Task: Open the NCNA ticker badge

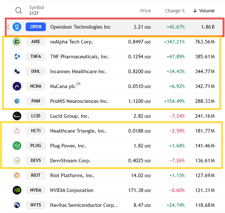Action: pos(36,86)
